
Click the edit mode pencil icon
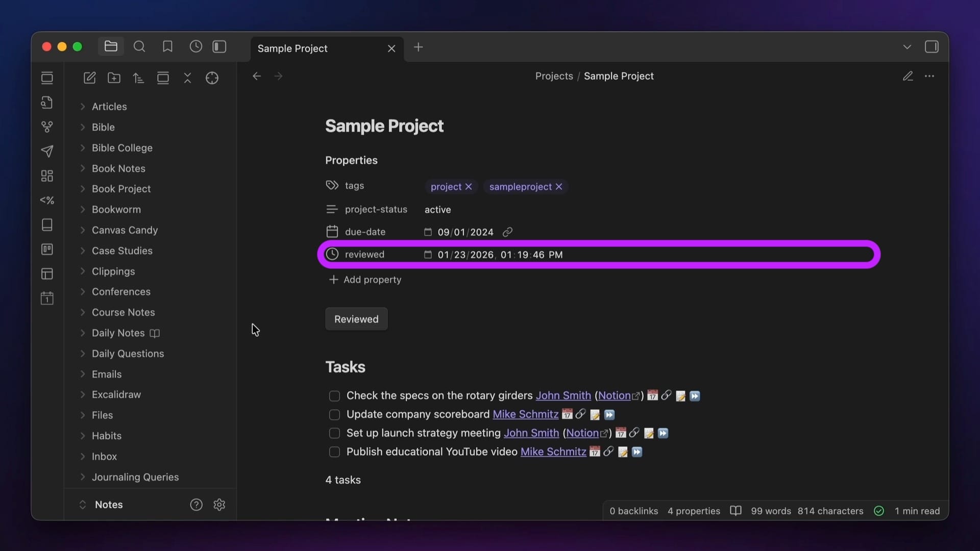click(908, 76)
